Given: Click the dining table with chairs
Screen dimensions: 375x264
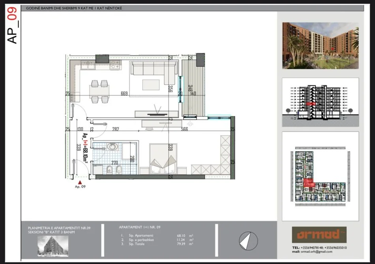Looking at the screenshot, I should [99, 91].
